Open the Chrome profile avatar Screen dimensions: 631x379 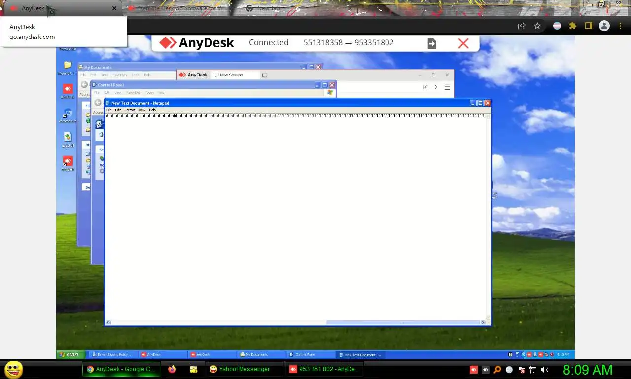(604, 26)
